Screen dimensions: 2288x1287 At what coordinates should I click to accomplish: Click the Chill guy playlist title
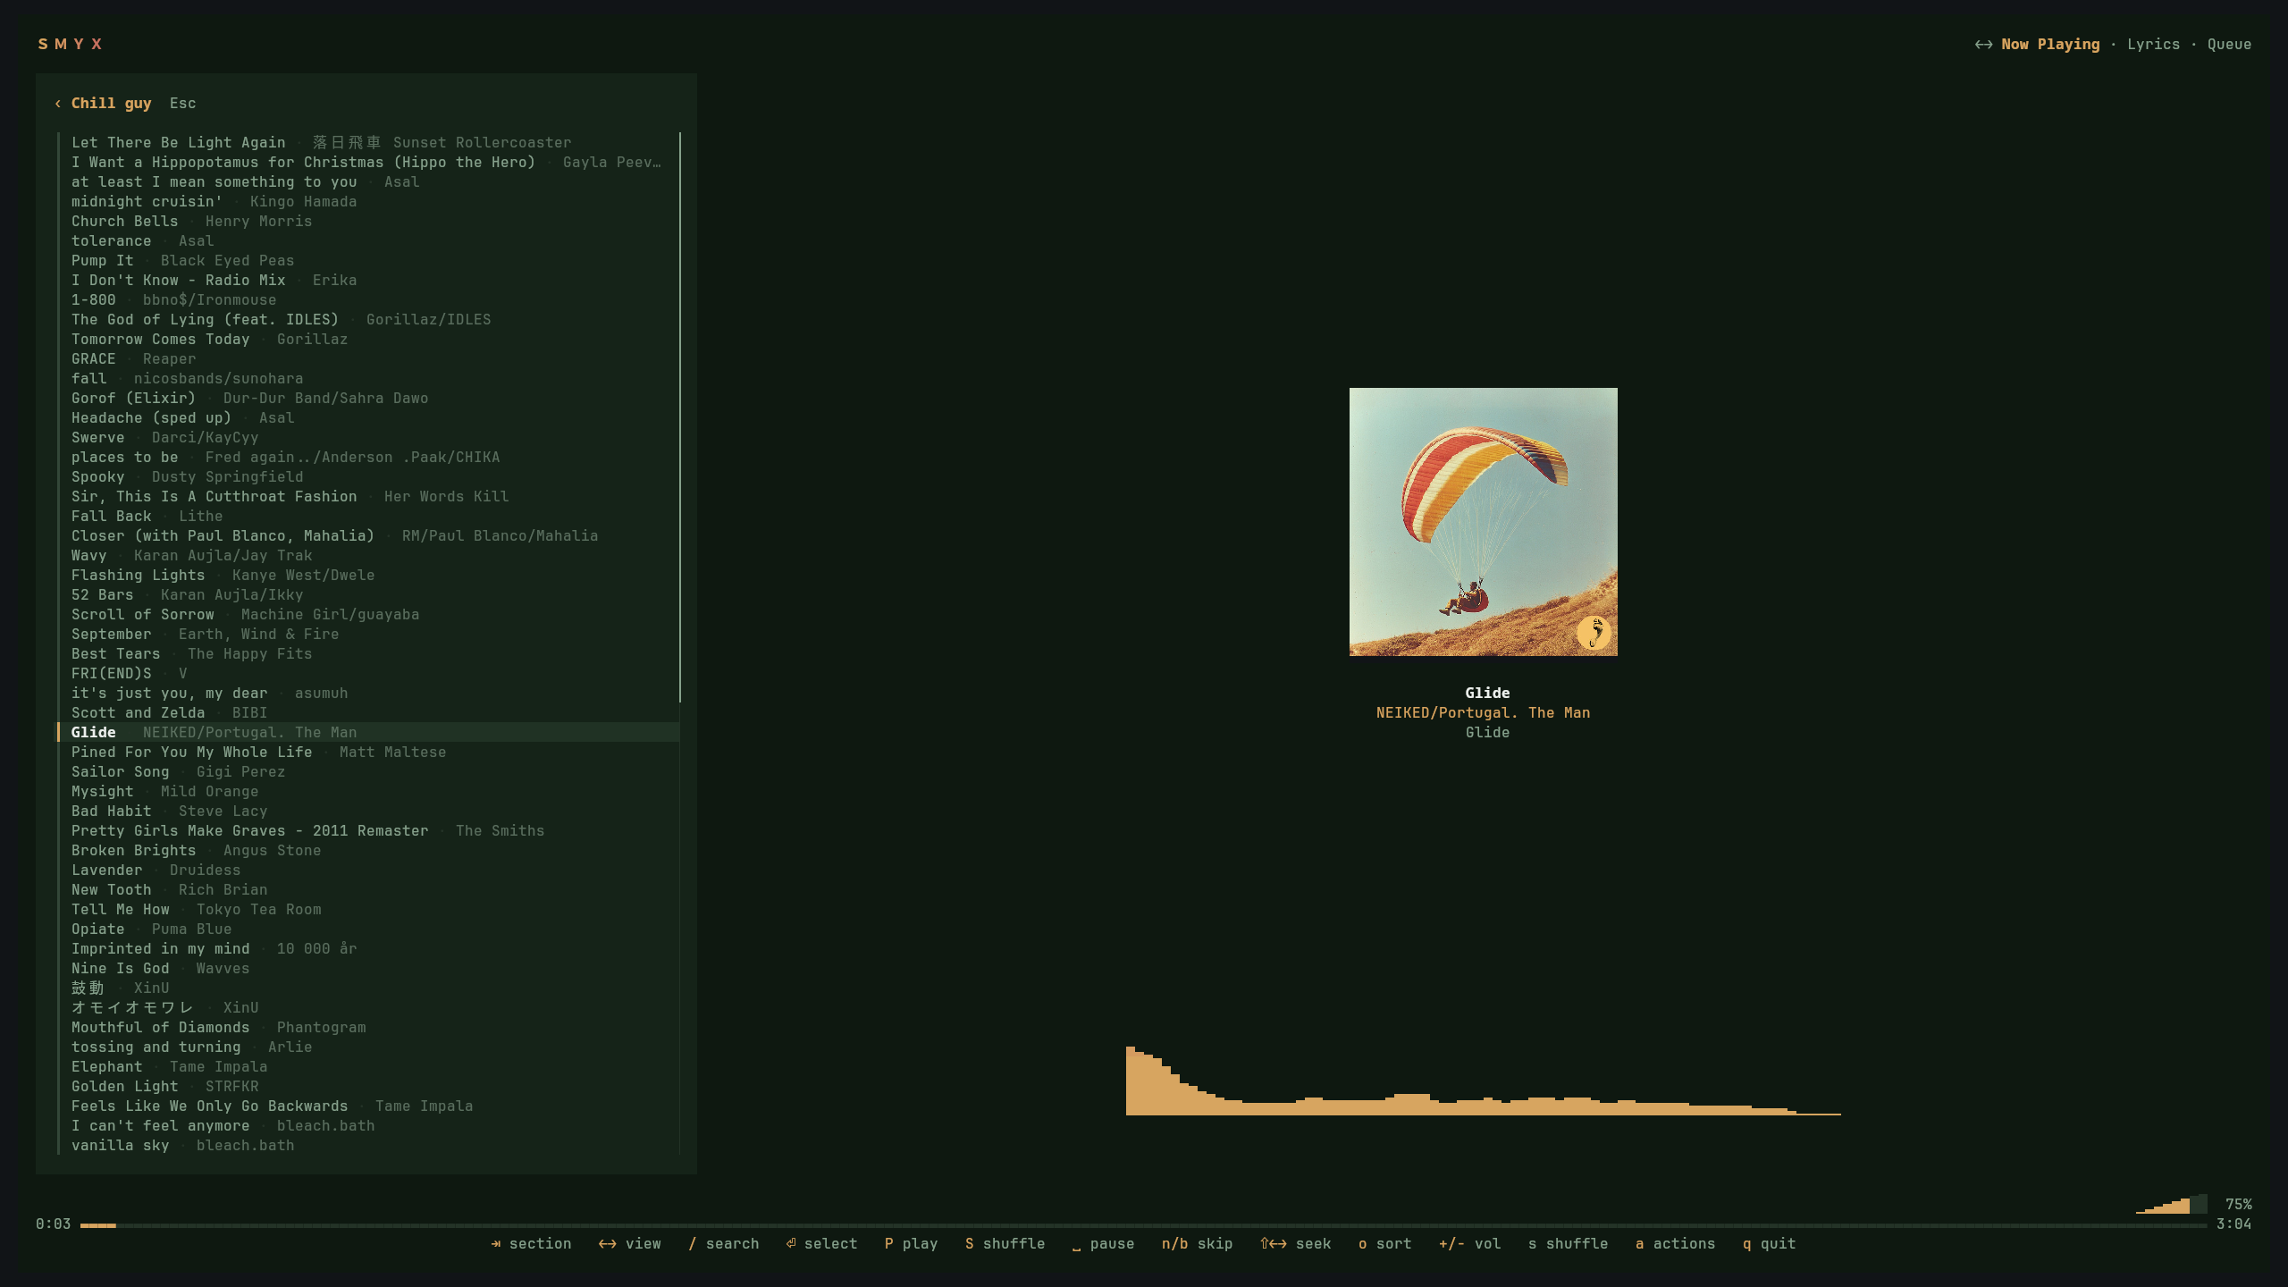point(111,104)
